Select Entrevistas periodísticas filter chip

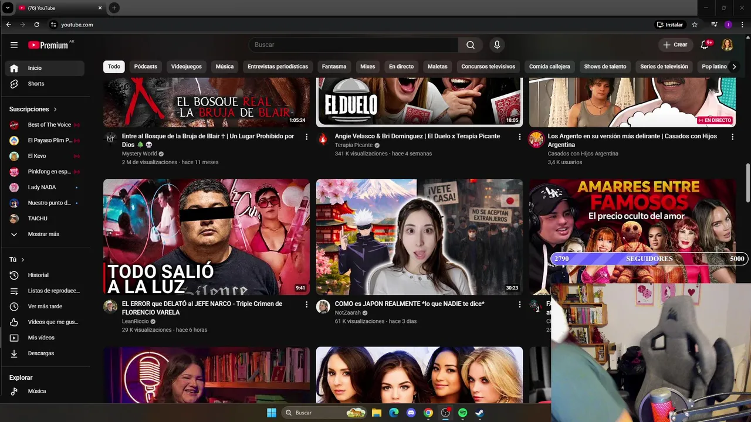(x=278, y=67)
